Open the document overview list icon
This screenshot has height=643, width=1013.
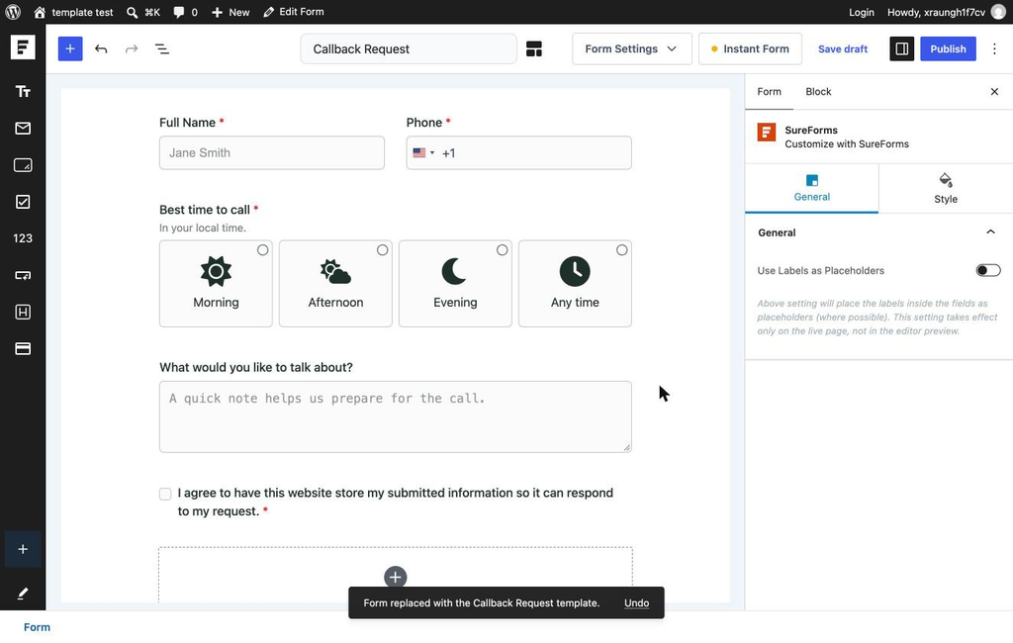pyautogui.click(x=162, y=49)
